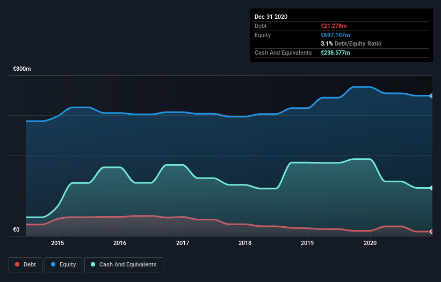Click the Debt value €21.278m in tooltip

pos(334,26)
